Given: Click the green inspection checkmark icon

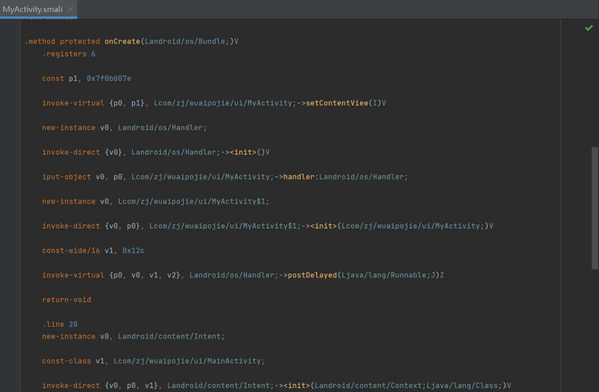Looking at the screenshot, I should pyautogui.click(x=589, y=28).
